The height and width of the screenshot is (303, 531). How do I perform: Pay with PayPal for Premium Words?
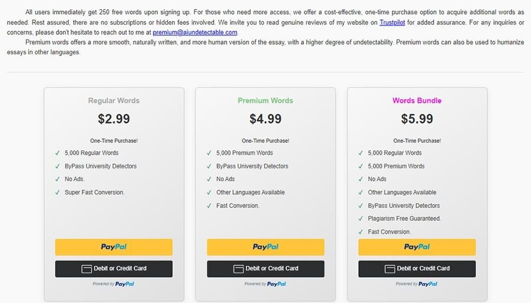(265, 247)
